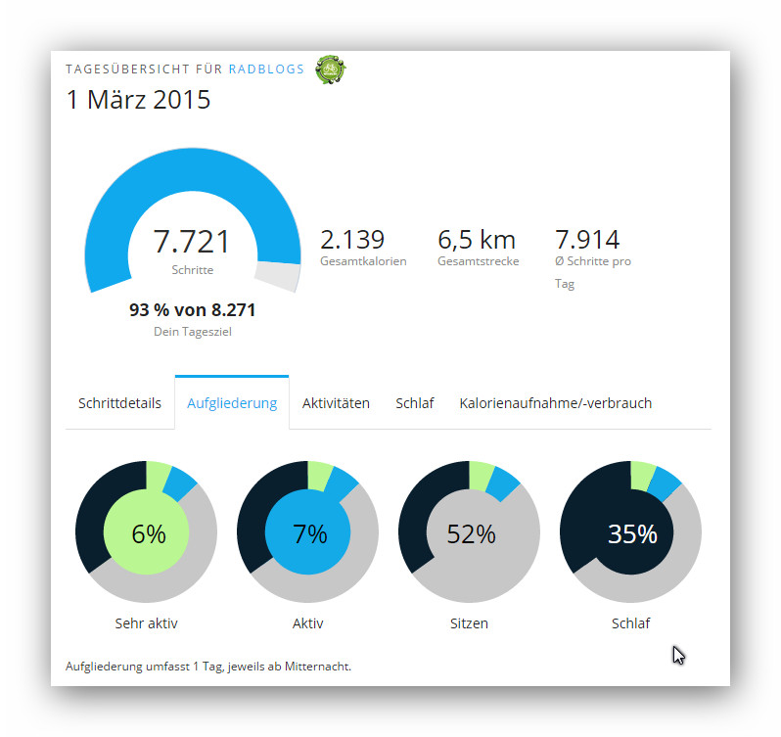781x737 pixels.
Task: Open the Aktivitäten tab
Action: 336,403
